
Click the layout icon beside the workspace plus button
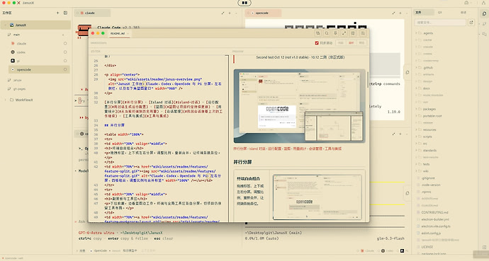coord(65,13)
